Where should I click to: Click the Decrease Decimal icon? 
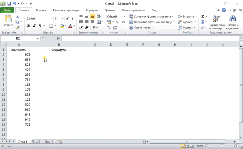tap(115, 27)
